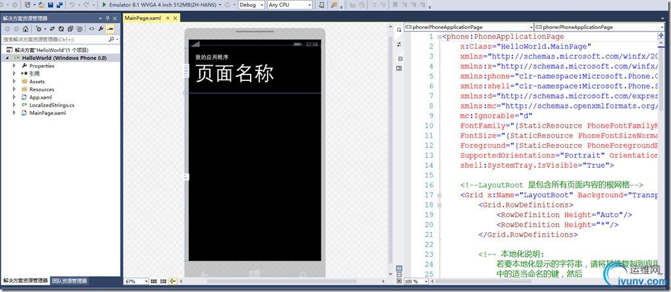Switch to the MainPage.xaml document tab
Screen dimensions: 671x292
pyautogui.click(x=143, y=18)
